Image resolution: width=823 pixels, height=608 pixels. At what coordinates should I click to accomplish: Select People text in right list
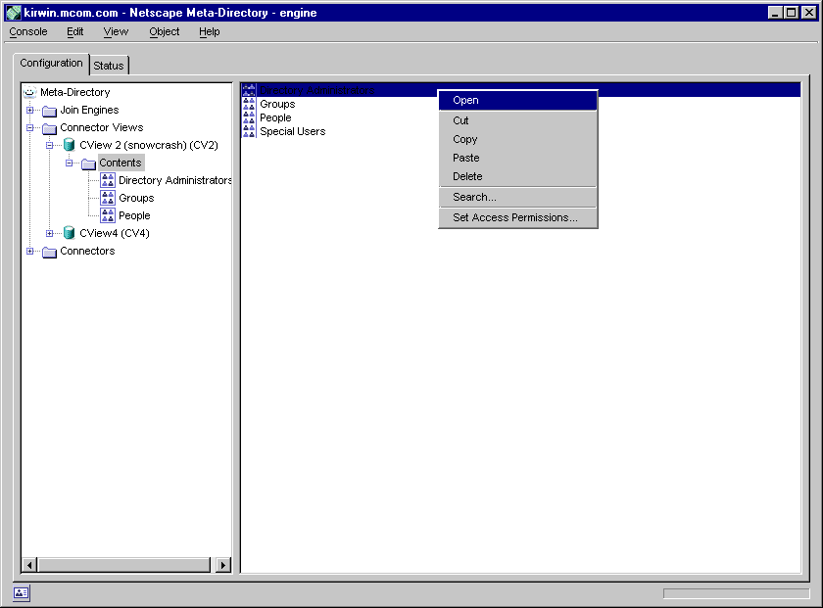(275, 117)
